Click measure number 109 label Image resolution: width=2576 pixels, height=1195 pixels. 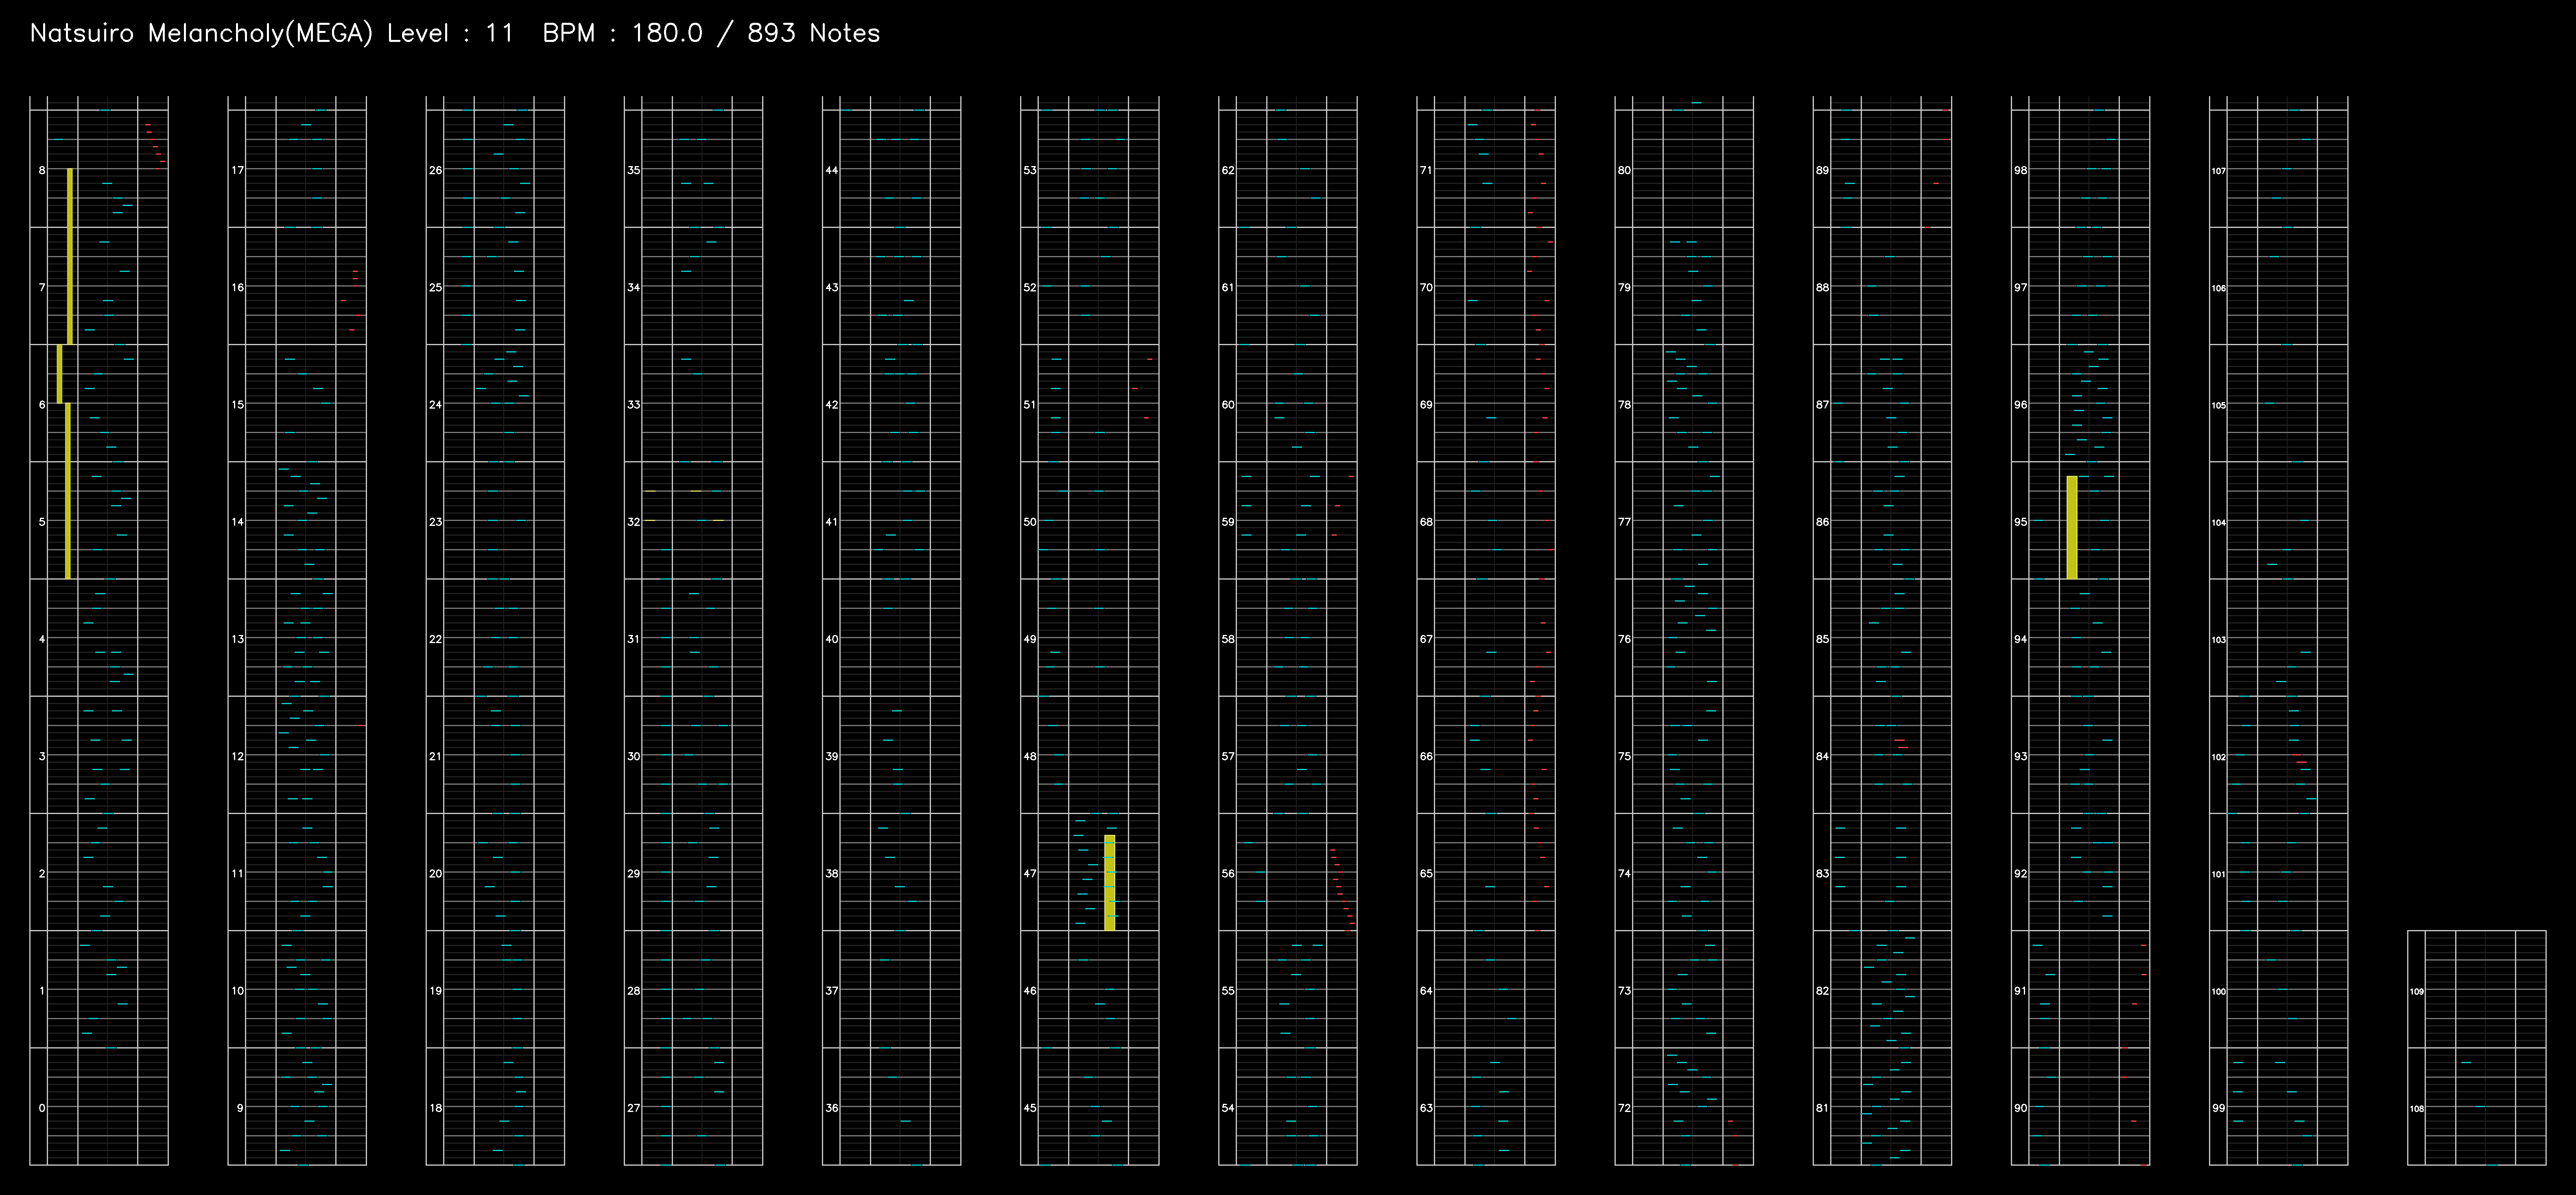2417,992
